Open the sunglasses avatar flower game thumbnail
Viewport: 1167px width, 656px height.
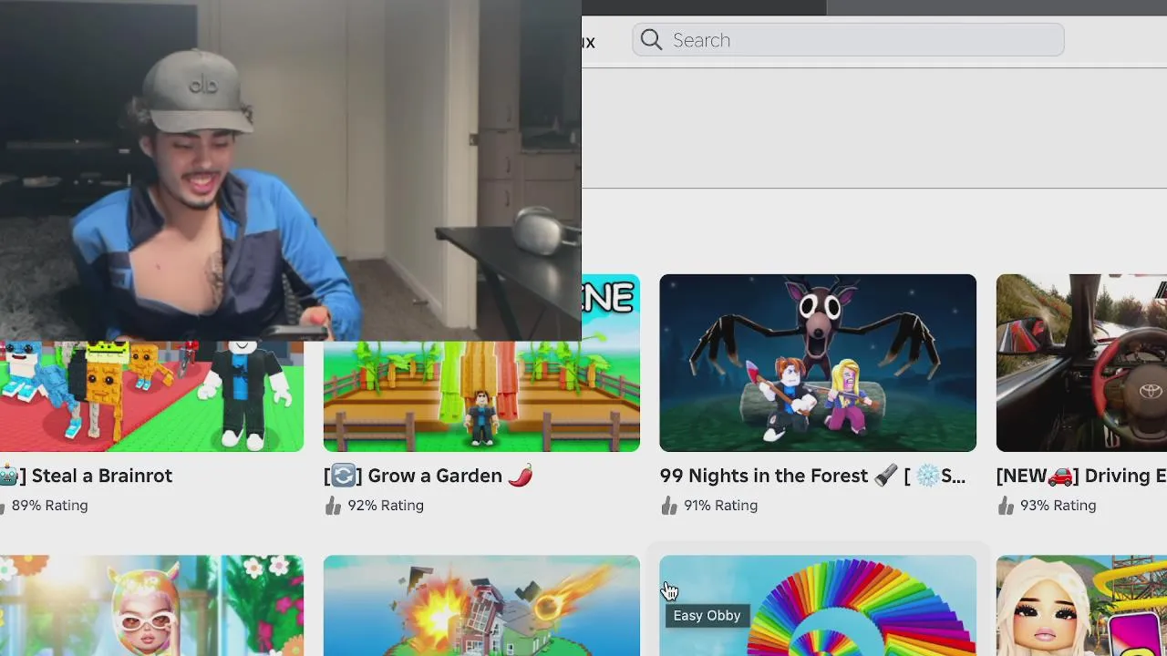[x=151, y=606]
